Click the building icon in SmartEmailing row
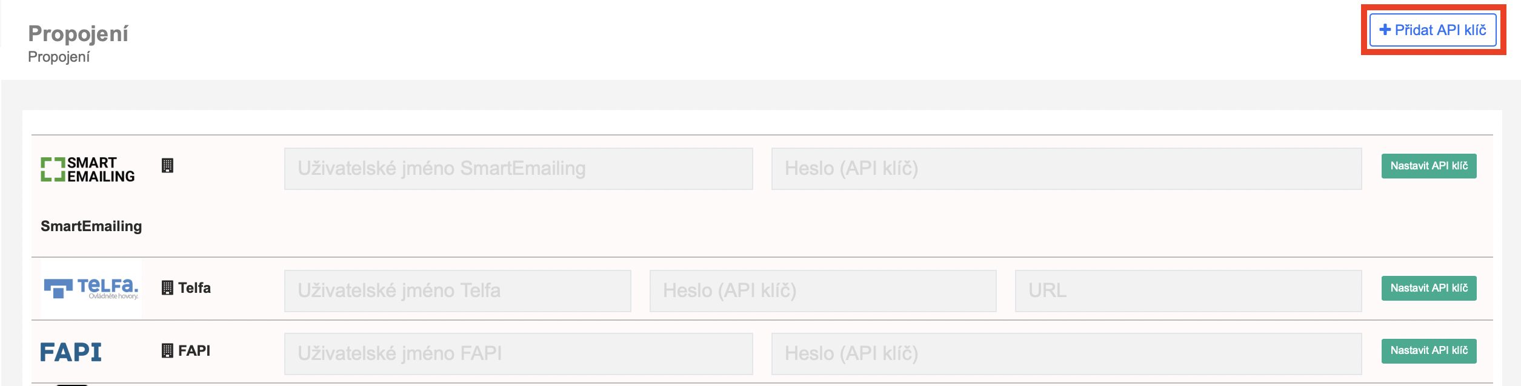This screenshot has height=386, width=1521. (x=168, y=166)
